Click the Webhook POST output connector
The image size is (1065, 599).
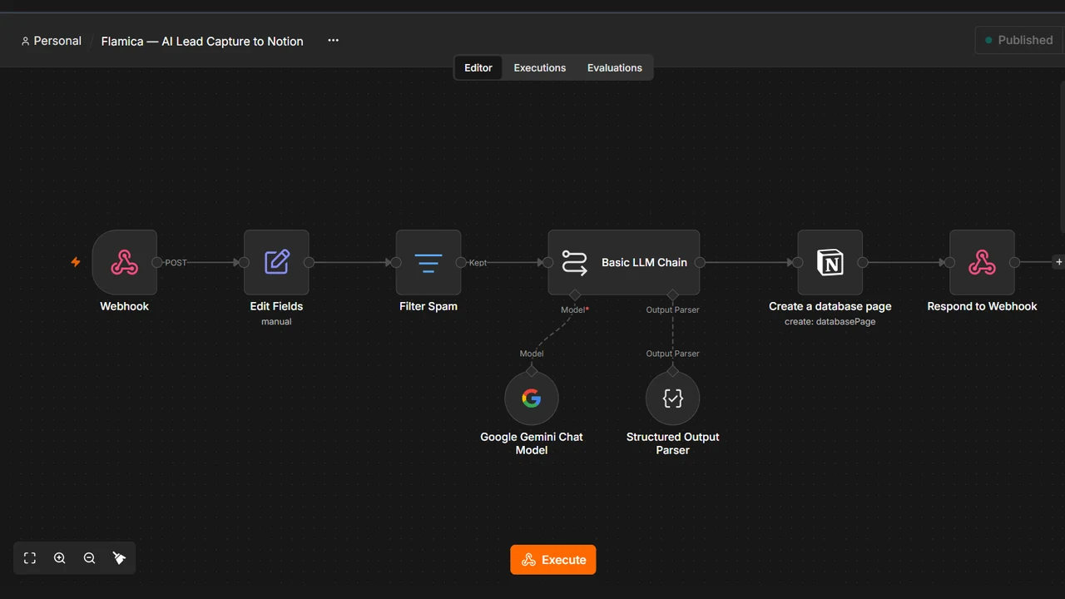157,262
